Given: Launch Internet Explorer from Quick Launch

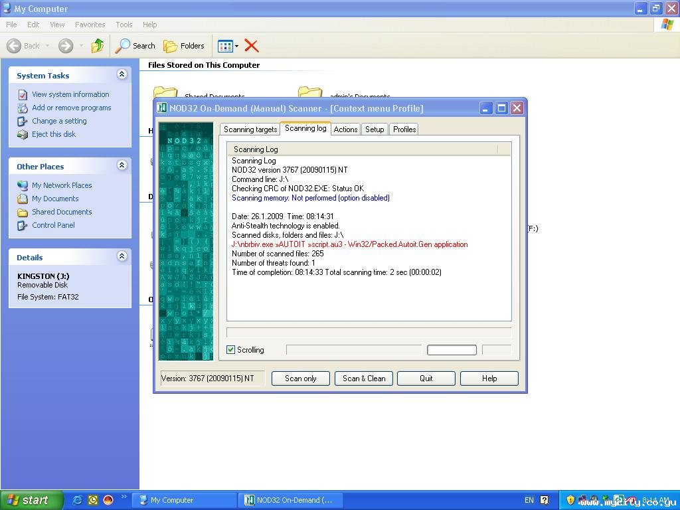Looking at the screenshot, I should (x=77, y=500).
